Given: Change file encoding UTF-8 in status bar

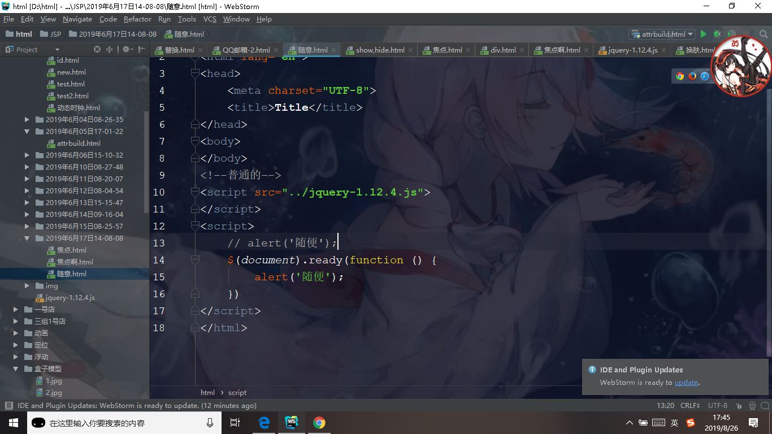Looking at the screenshot, I should click(718, 406).
